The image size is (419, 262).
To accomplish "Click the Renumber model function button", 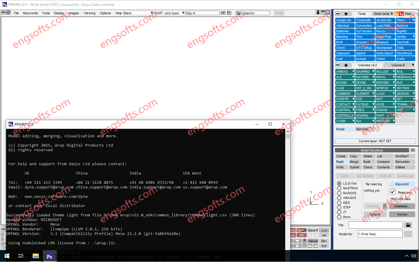I will pos(404,162).
